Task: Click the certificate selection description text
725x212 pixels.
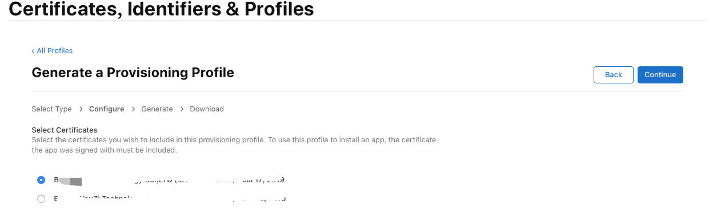Action: coord(234,145)
